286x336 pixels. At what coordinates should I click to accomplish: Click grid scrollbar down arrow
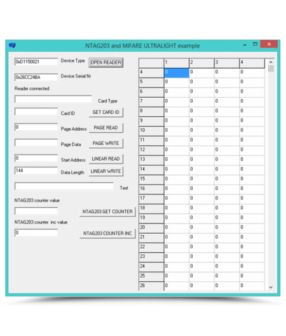(x=271, y=287)
